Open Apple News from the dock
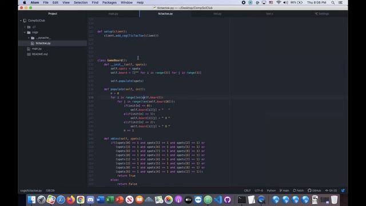The width and height of the screenshot is (366, 206). (x=129, y=200)
